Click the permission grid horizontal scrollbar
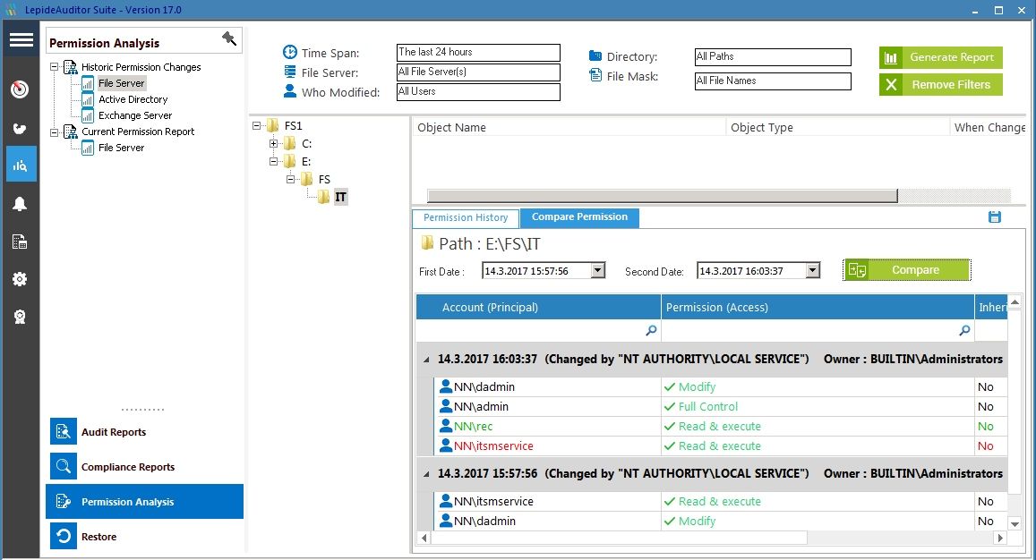The image size is (1036, 560). 619,539
